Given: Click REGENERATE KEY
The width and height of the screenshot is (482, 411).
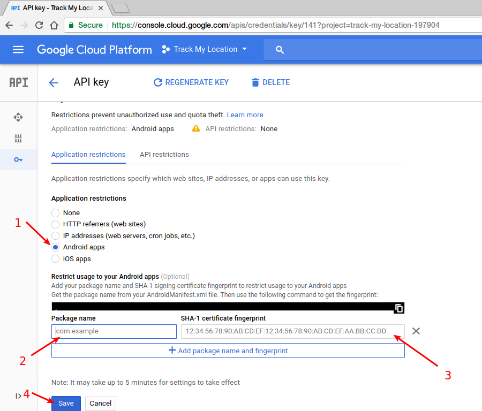Looking at the screenshot, I should click(191, 82).
